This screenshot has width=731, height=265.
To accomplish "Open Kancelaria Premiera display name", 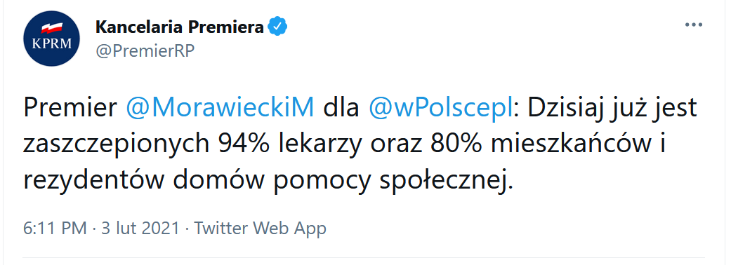I will (x=180, y=27).
